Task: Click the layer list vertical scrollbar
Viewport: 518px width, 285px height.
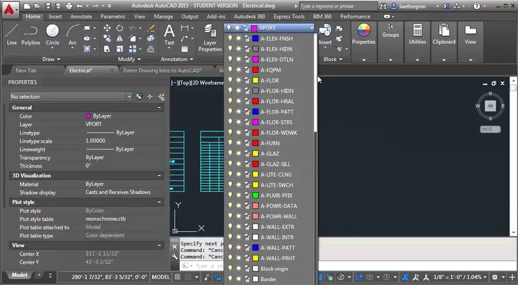Action: 315,83
